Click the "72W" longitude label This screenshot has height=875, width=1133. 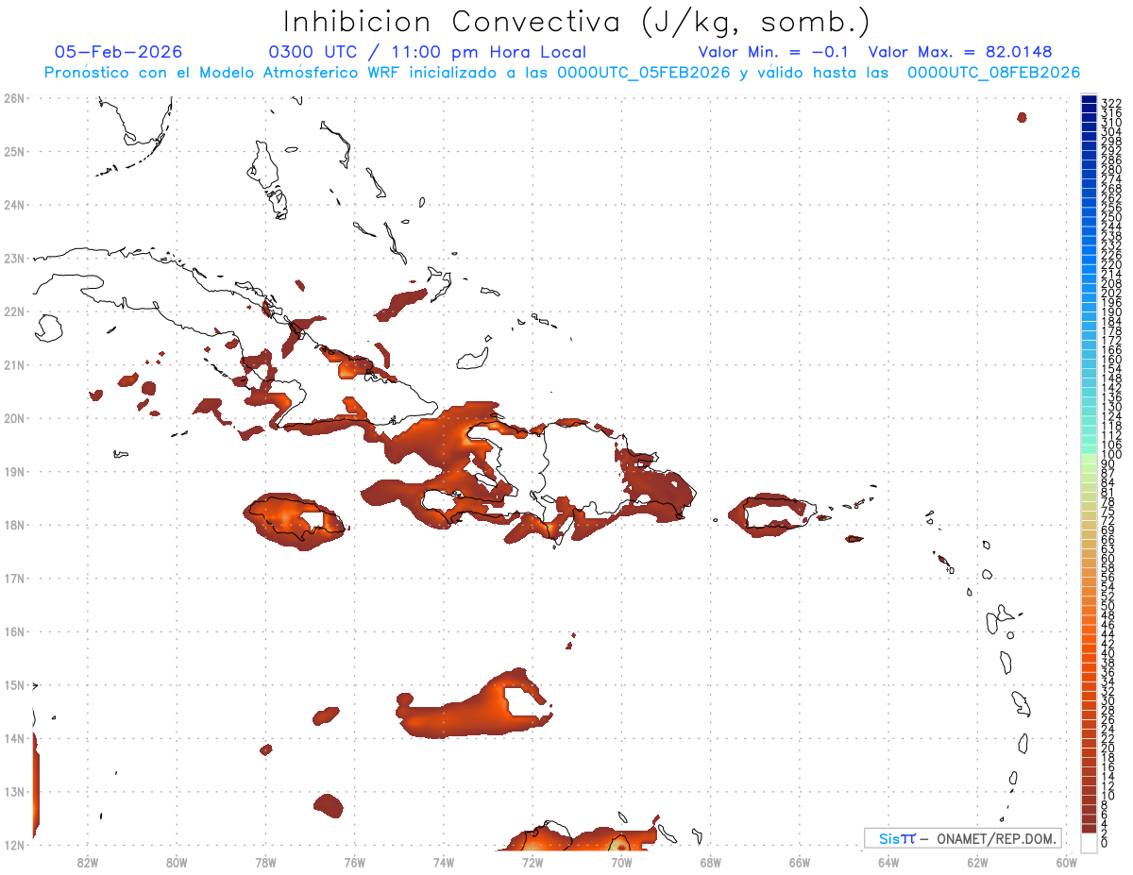533,862
